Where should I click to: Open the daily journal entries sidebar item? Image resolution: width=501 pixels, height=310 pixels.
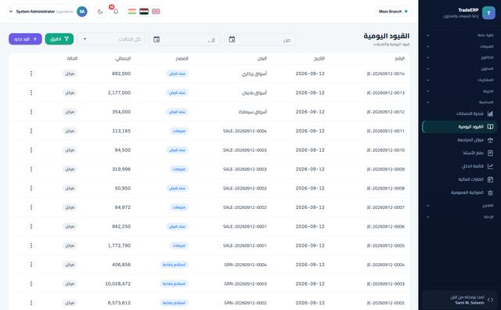[x=460, y=127]
